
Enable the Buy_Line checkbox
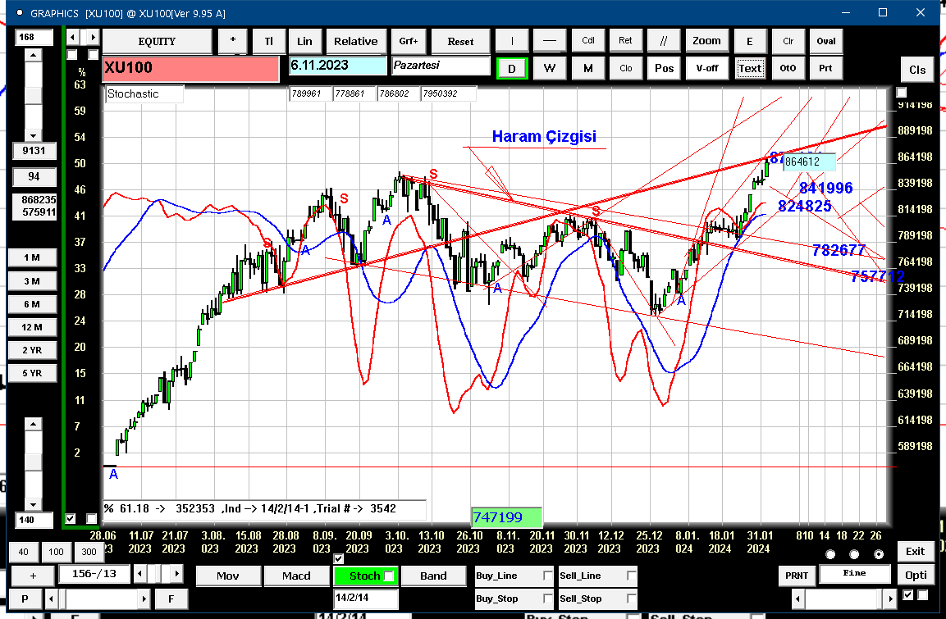547,576
